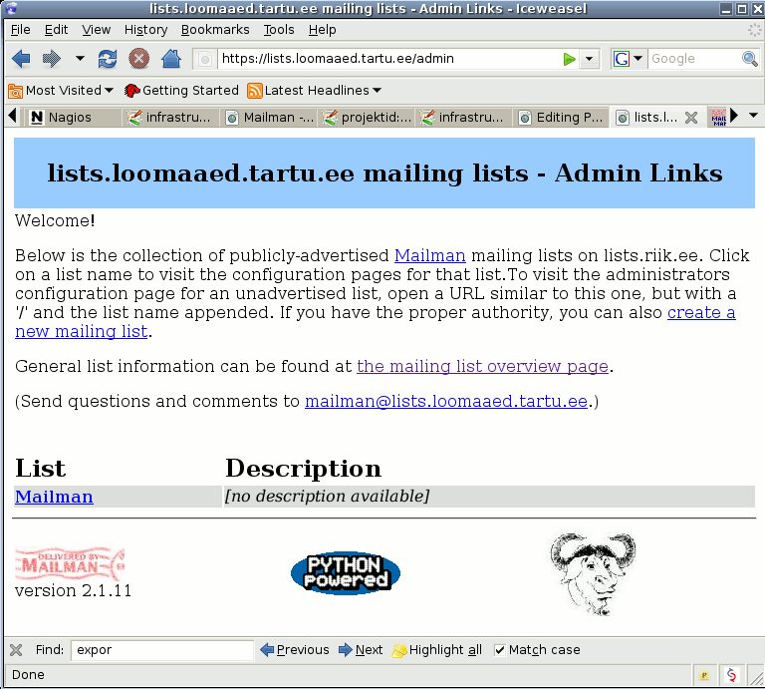The width and height of the screenshot is (765, 689).
Task: Click in the Google search box
Action: pos(694,59)
